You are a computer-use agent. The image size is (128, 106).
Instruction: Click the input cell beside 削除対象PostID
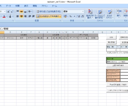tap(124, 71)
